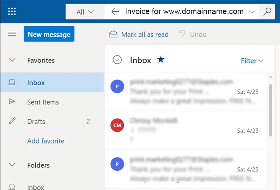This screenshot has width=280, height=190.
Task: Toggle the select-all circle beside Inbox
Action: click(x=117, y=60)
